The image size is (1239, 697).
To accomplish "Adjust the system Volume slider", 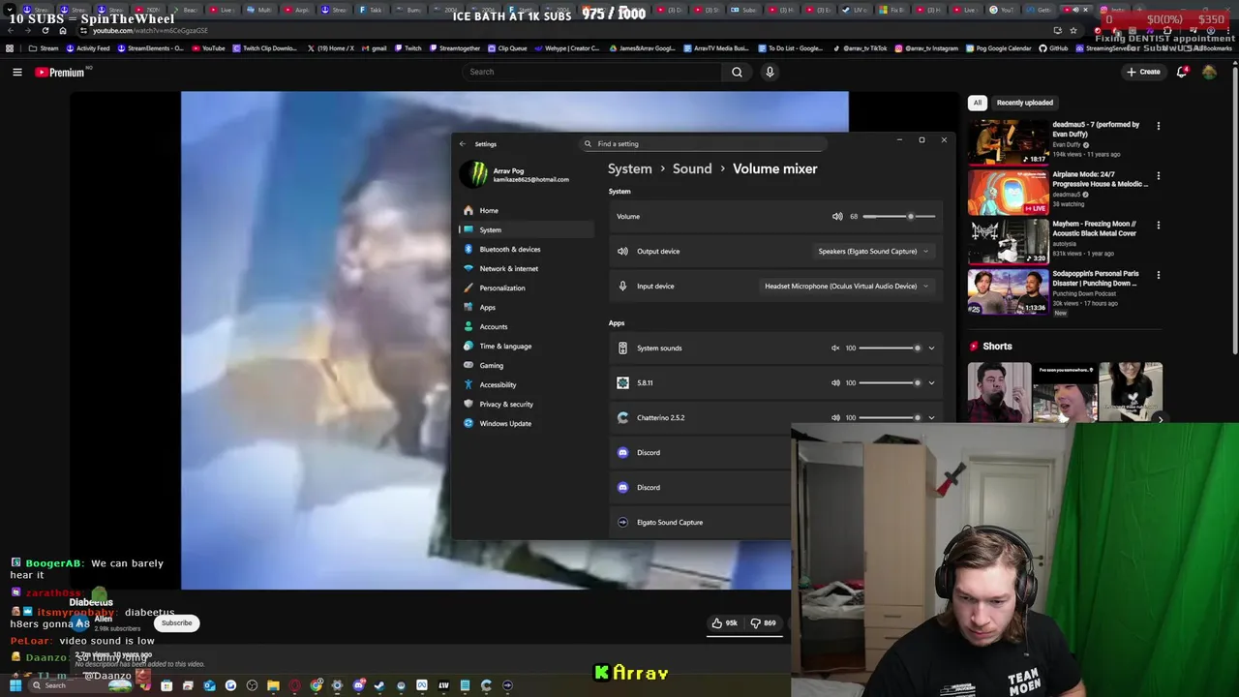I will click(x=899, y=217).
